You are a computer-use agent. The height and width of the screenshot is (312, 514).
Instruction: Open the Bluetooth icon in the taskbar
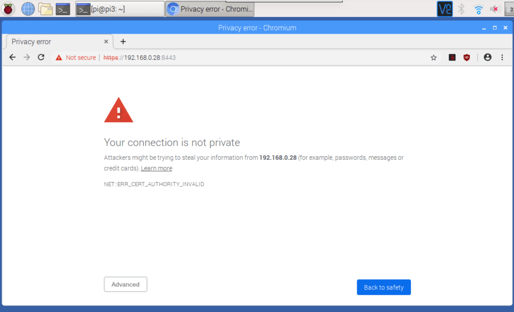[461, 9]
